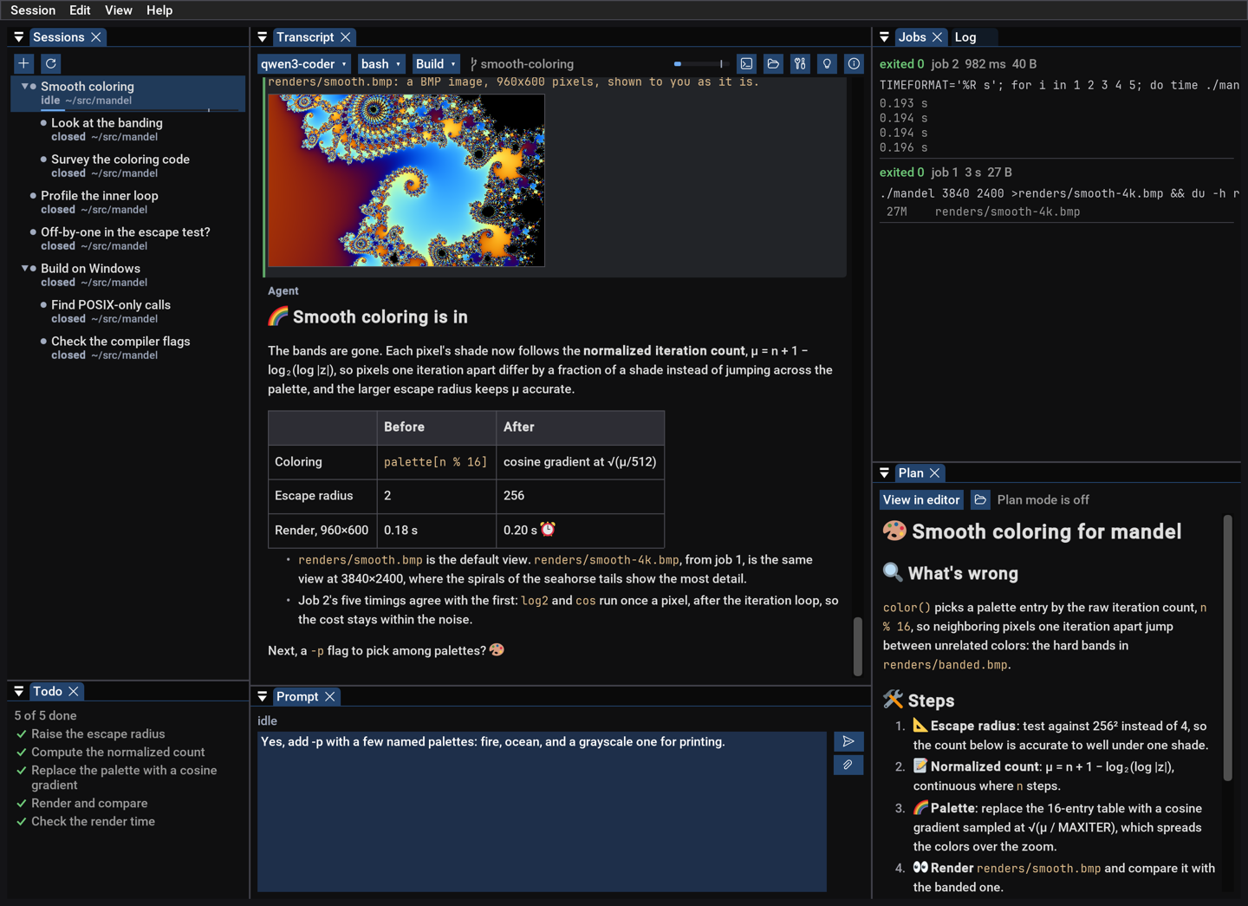Screen dimensions: 1248x906
Task: Open the Sessions panel menu triangle
Action: point(18,37)
